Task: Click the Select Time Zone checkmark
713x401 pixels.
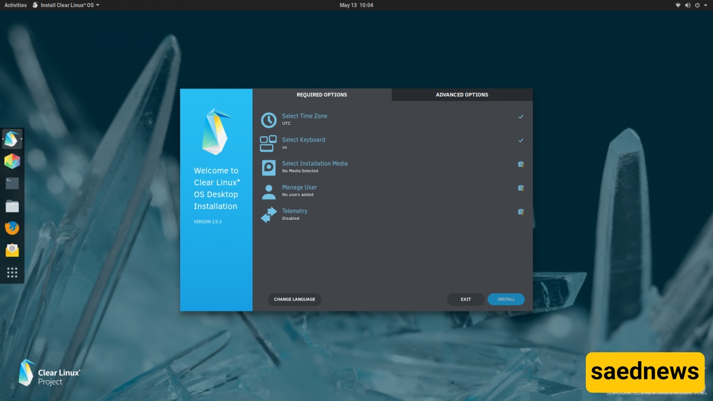Action: [x=520, y=116]
